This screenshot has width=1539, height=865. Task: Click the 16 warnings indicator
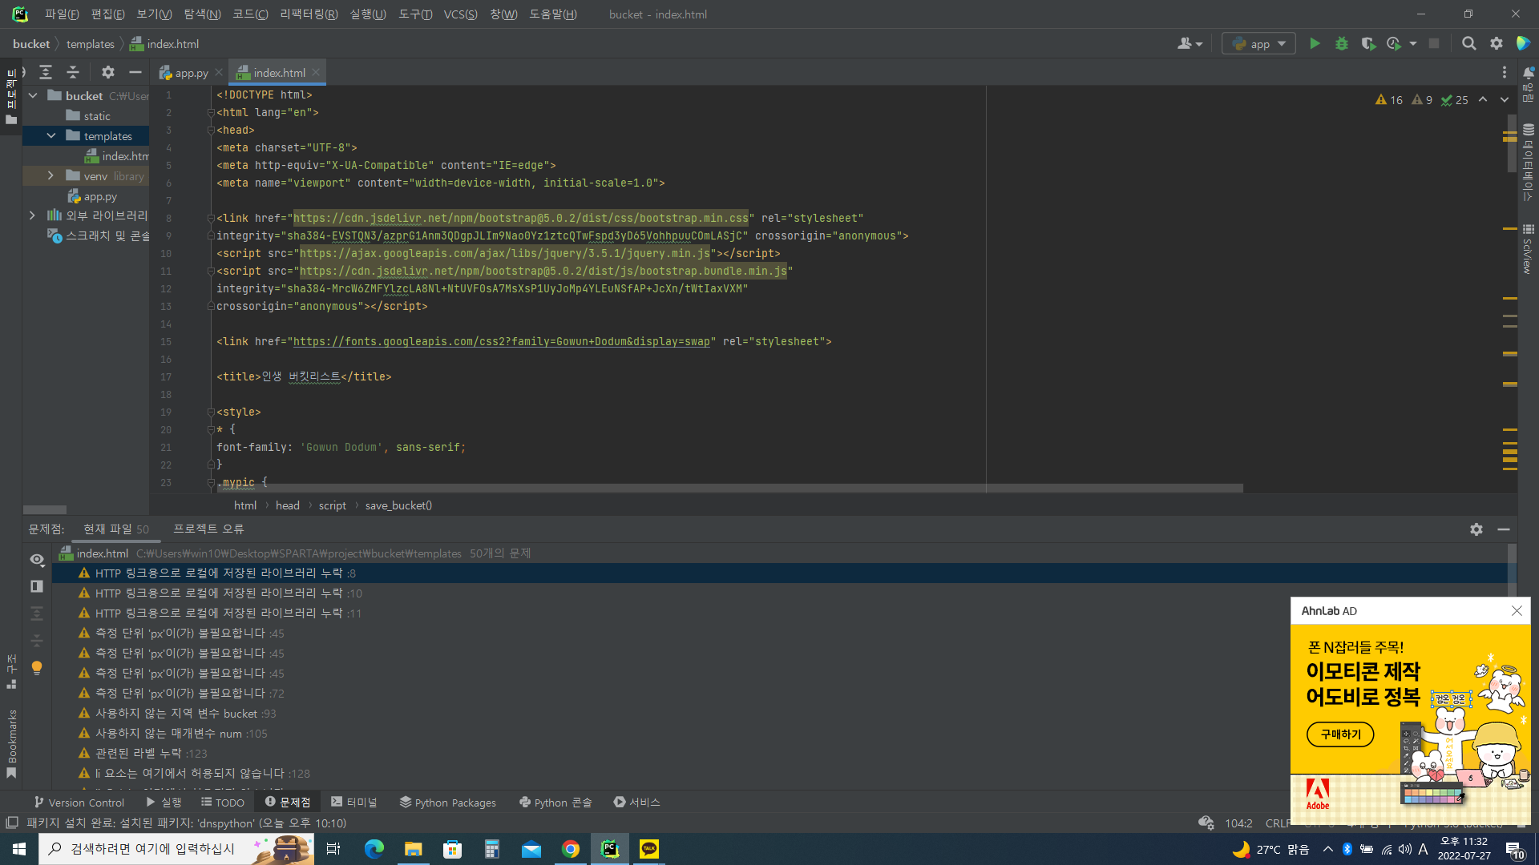(x=1388, y=100)
